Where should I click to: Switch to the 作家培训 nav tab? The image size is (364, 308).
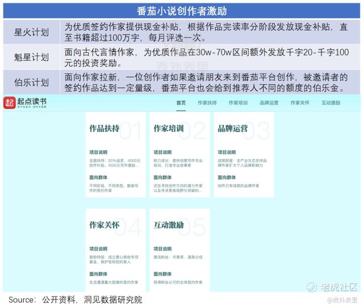click(238, 103)
